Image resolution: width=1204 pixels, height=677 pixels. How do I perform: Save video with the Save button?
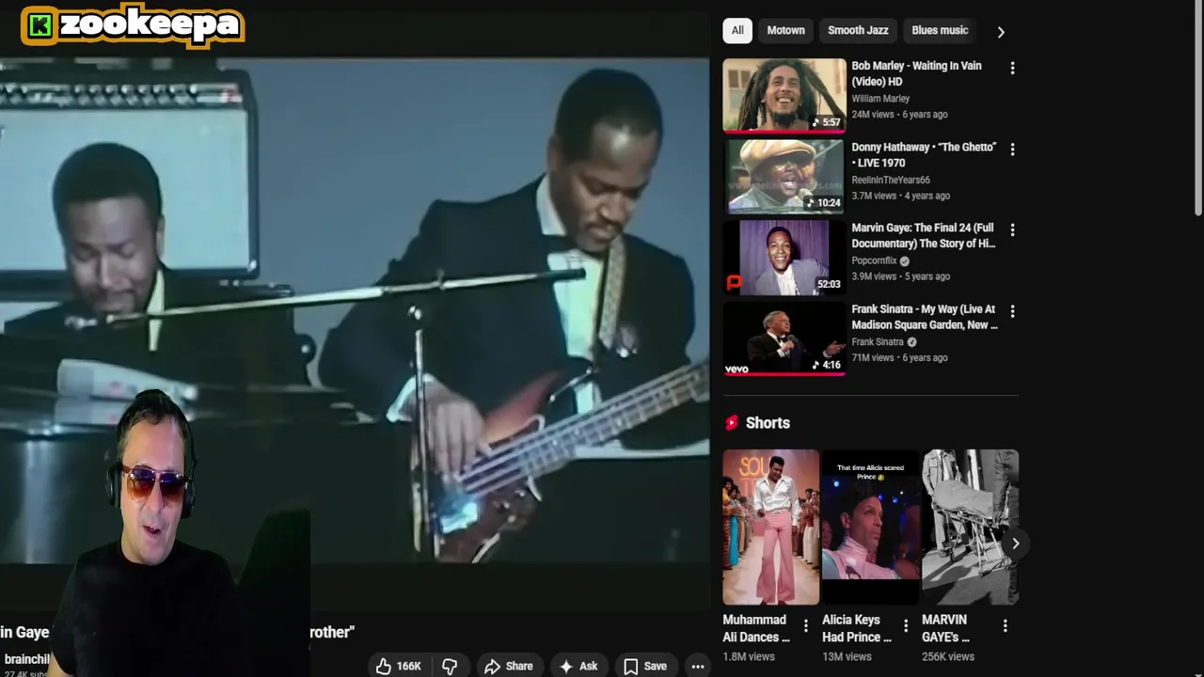[645, 666]
